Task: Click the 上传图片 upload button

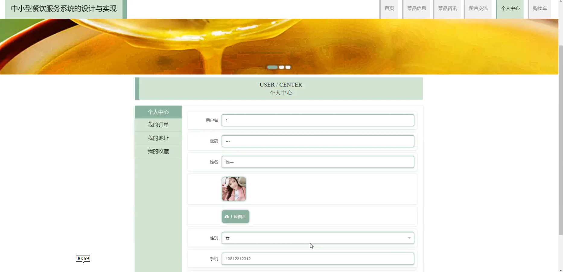Action: point(235,217)
